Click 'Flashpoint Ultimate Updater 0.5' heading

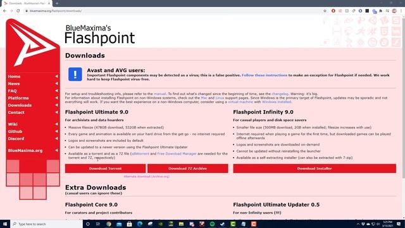tap(277, 205)
